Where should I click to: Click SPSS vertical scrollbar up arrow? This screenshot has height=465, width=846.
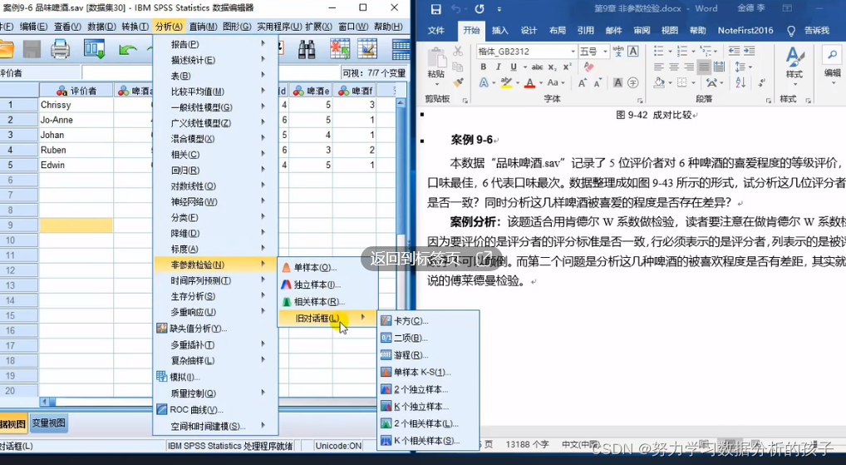tap(401, 102)
